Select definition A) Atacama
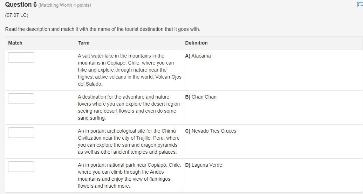Image resolution: width=363 pixels, height=194 pixels. 198,56
